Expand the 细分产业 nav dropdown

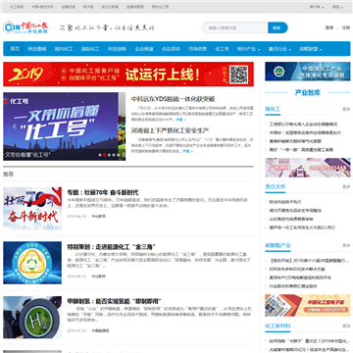coord(248,49)
